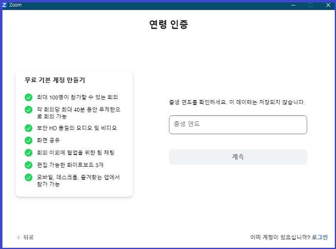Open the 로그인 sign-in link
Screen dimensions: 336x249
point(319,237)
